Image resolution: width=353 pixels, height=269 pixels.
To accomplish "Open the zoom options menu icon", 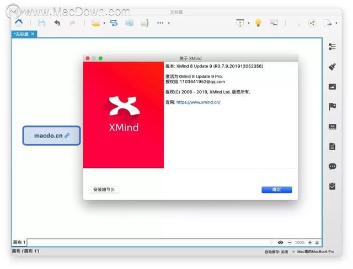I will [x=317, y=243].
